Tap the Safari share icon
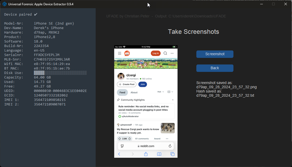 [146, 154]
